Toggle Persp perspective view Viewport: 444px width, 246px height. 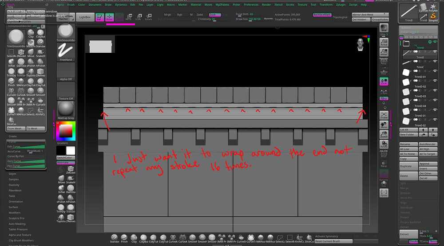pos(384,61)
